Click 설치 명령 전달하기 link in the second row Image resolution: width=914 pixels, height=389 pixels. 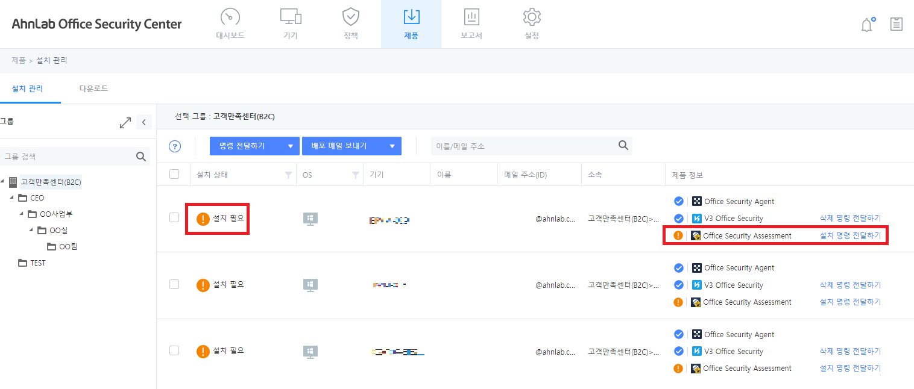[850, 302]
